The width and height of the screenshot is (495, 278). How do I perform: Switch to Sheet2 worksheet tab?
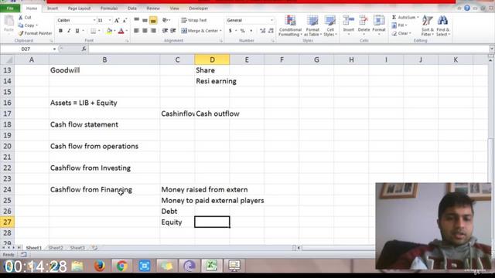coord(56,248)
